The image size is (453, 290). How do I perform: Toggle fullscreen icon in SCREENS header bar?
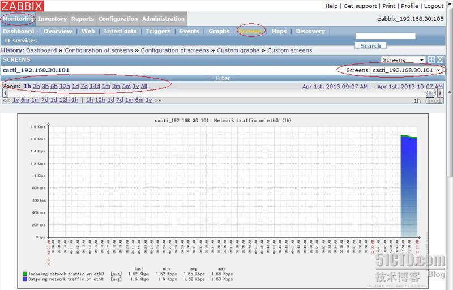coord(440,59)
